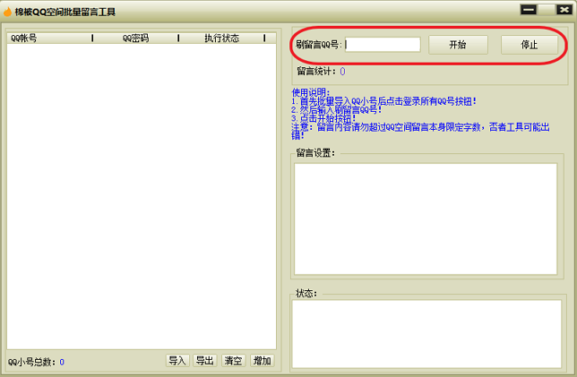Click the 导出 button
Screen dimensions: 577x377
pos(205,361)
